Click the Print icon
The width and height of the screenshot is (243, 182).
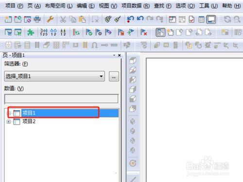[37, 19]
